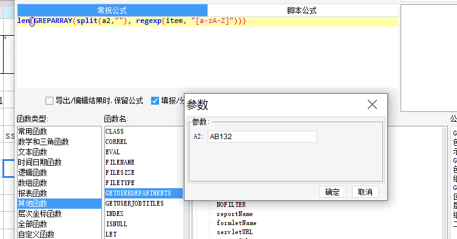Image resolution: width=457 pixels, height=239 pixels.
Task: Select 报表函数 function type
Action: pyautogui.click(x=59, y=193)
